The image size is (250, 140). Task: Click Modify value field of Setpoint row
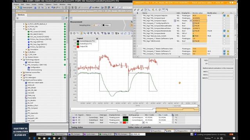214,16
